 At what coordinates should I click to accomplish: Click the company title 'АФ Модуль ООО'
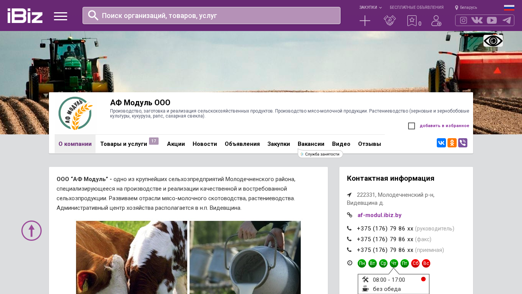pos(140,103)
